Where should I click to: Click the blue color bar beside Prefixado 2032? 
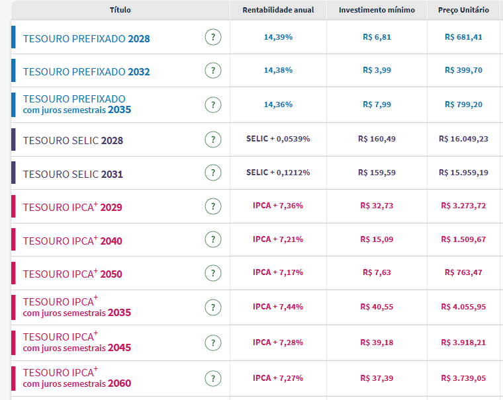(x=13, y=71)
